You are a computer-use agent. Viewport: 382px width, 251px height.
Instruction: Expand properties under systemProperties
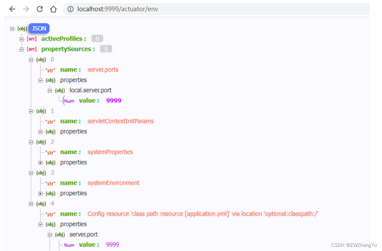click(41, 162)
